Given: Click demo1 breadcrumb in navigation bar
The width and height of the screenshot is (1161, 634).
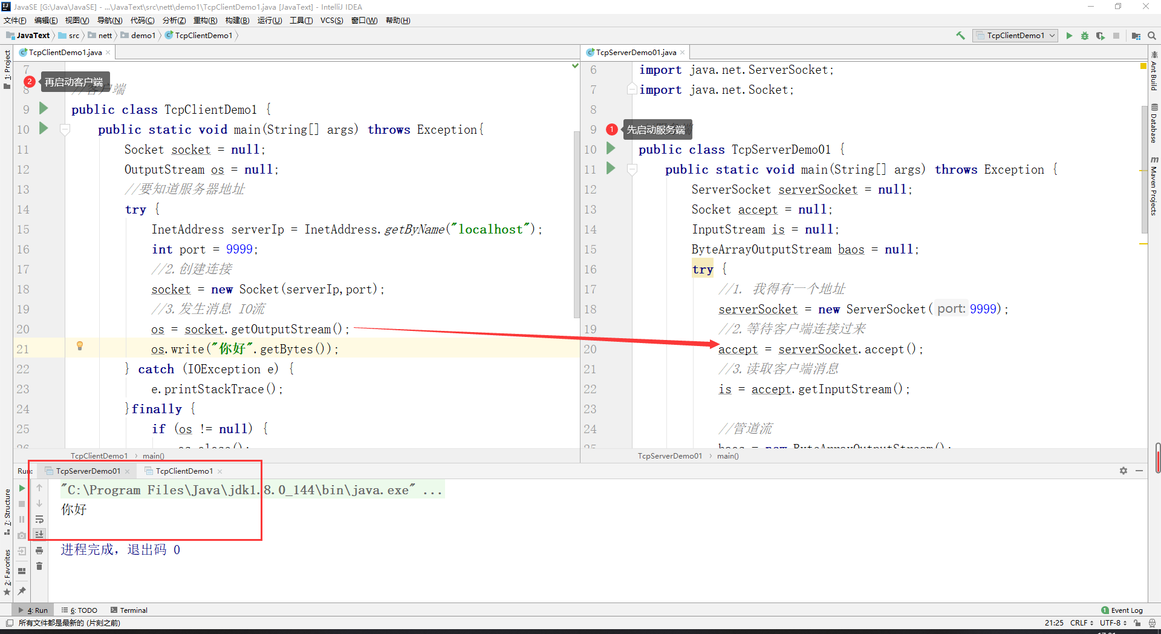Looking at the screenshot, I should (138, 36).
